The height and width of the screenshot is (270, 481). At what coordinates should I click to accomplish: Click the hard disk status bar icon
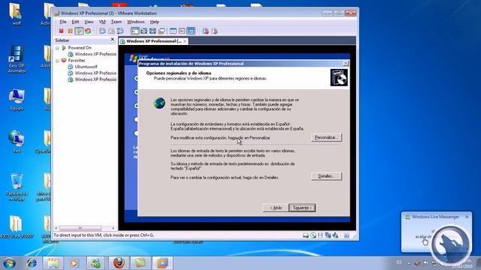click(306, 235)
